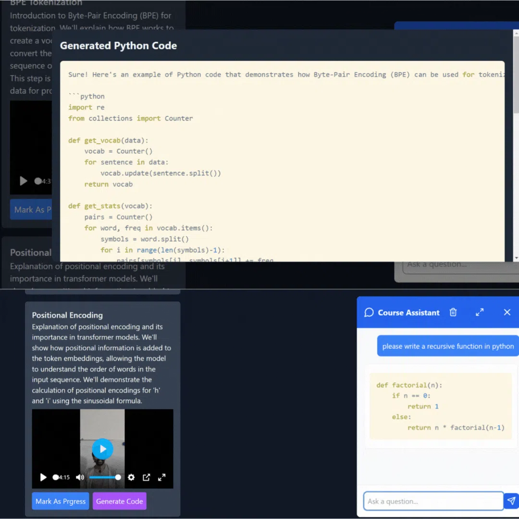Click the purple Generate Code button
519x519 pixels.
pos(120,501)
